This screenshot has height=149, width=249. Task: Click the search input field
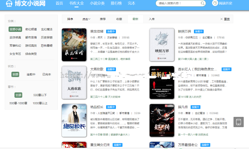(178, 4)
